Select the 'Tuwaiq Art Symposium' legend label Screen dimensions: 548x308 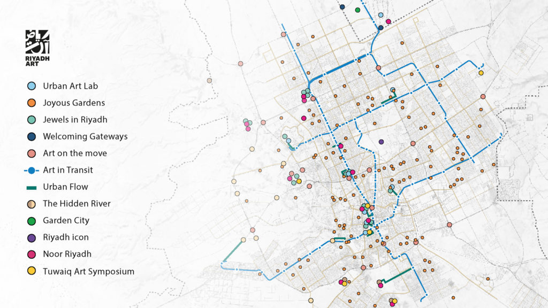(x=88, y=271)
